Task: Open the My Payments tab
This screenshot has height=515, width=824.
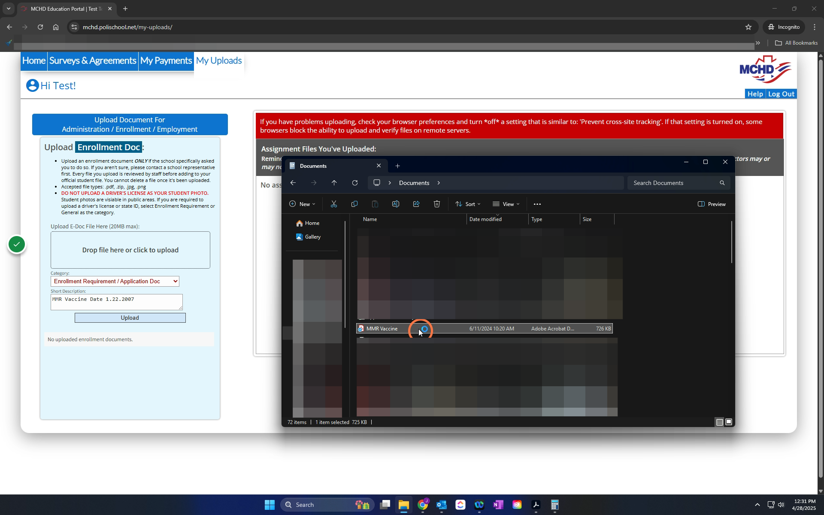Action: click(x=166, y=61)
